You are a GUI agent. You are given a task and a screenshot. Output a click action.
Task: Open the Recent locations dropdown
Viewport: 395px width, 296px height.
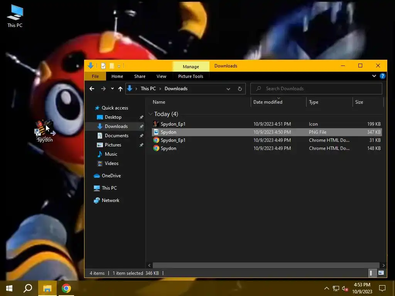112,89
